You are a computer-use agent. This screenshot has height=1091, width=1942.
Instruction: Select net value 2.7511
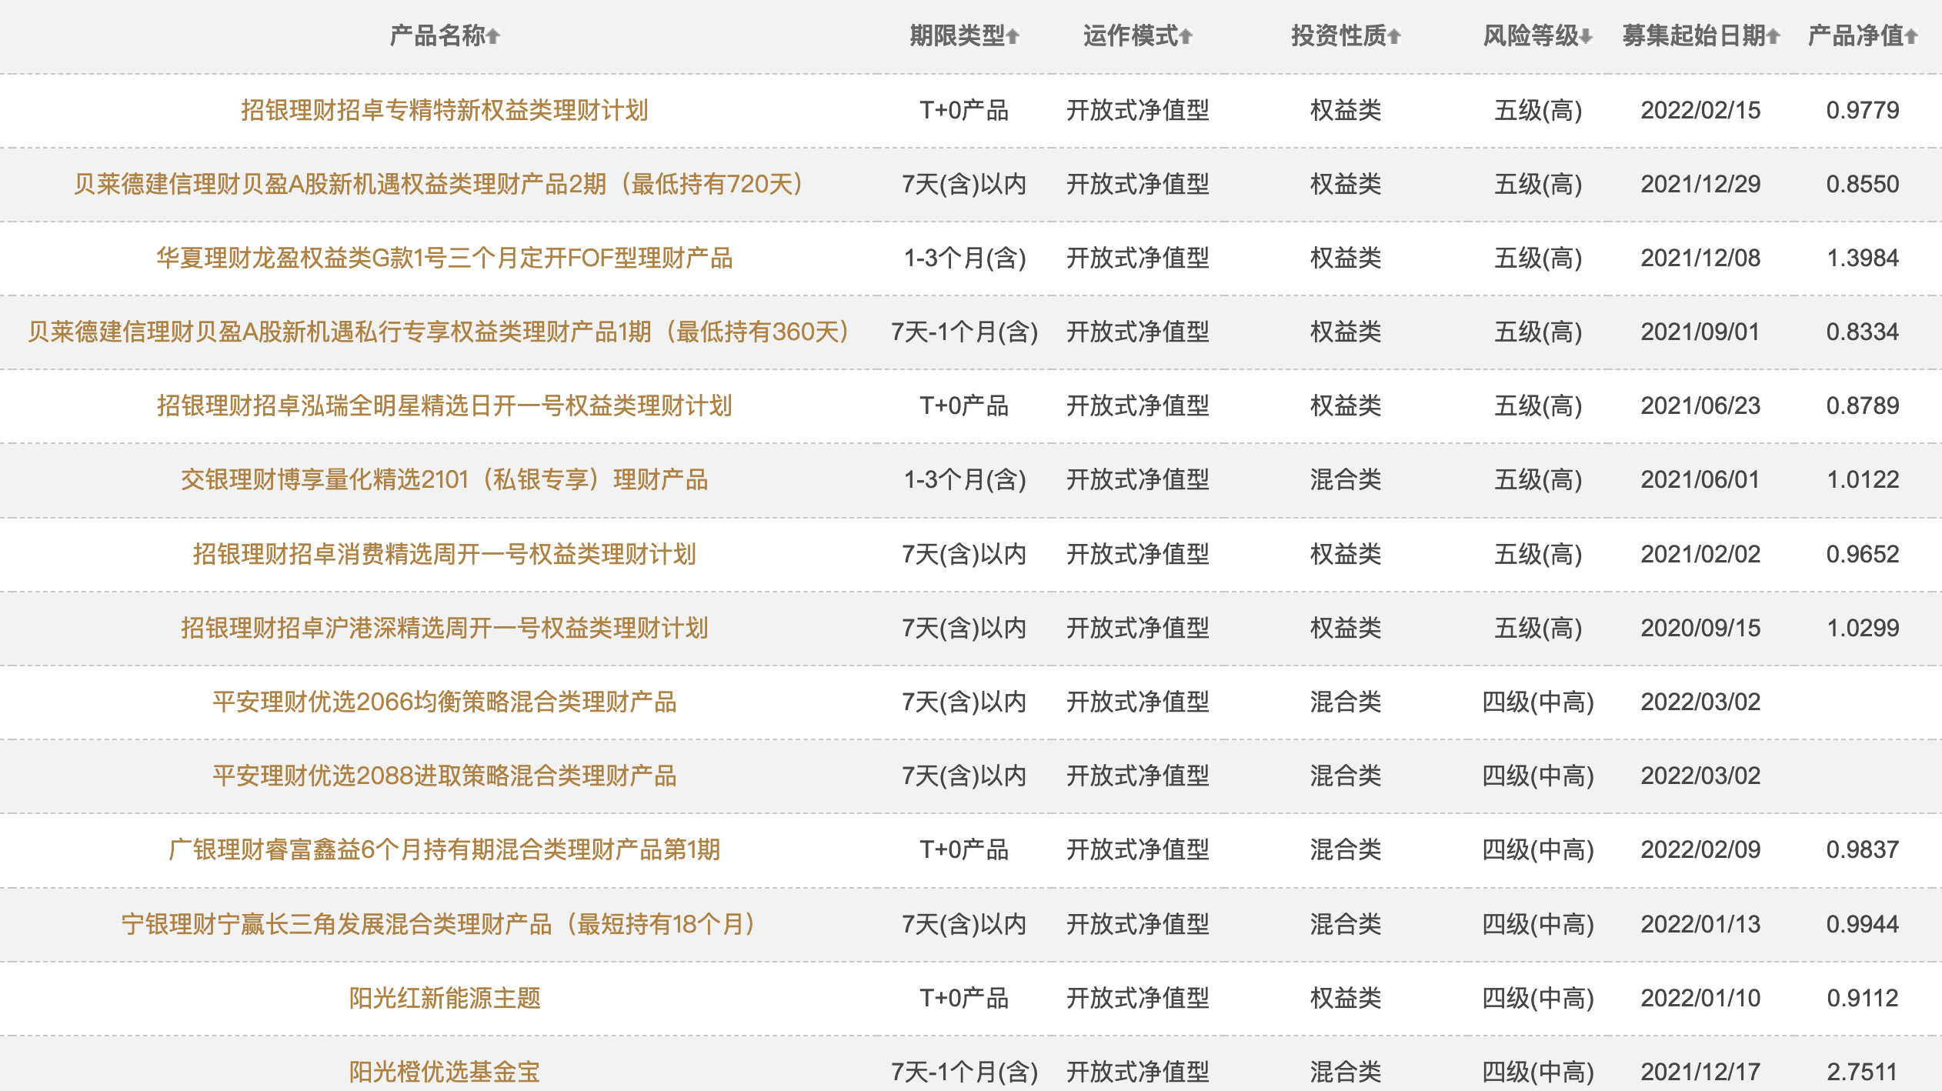pos(1863,1072)
